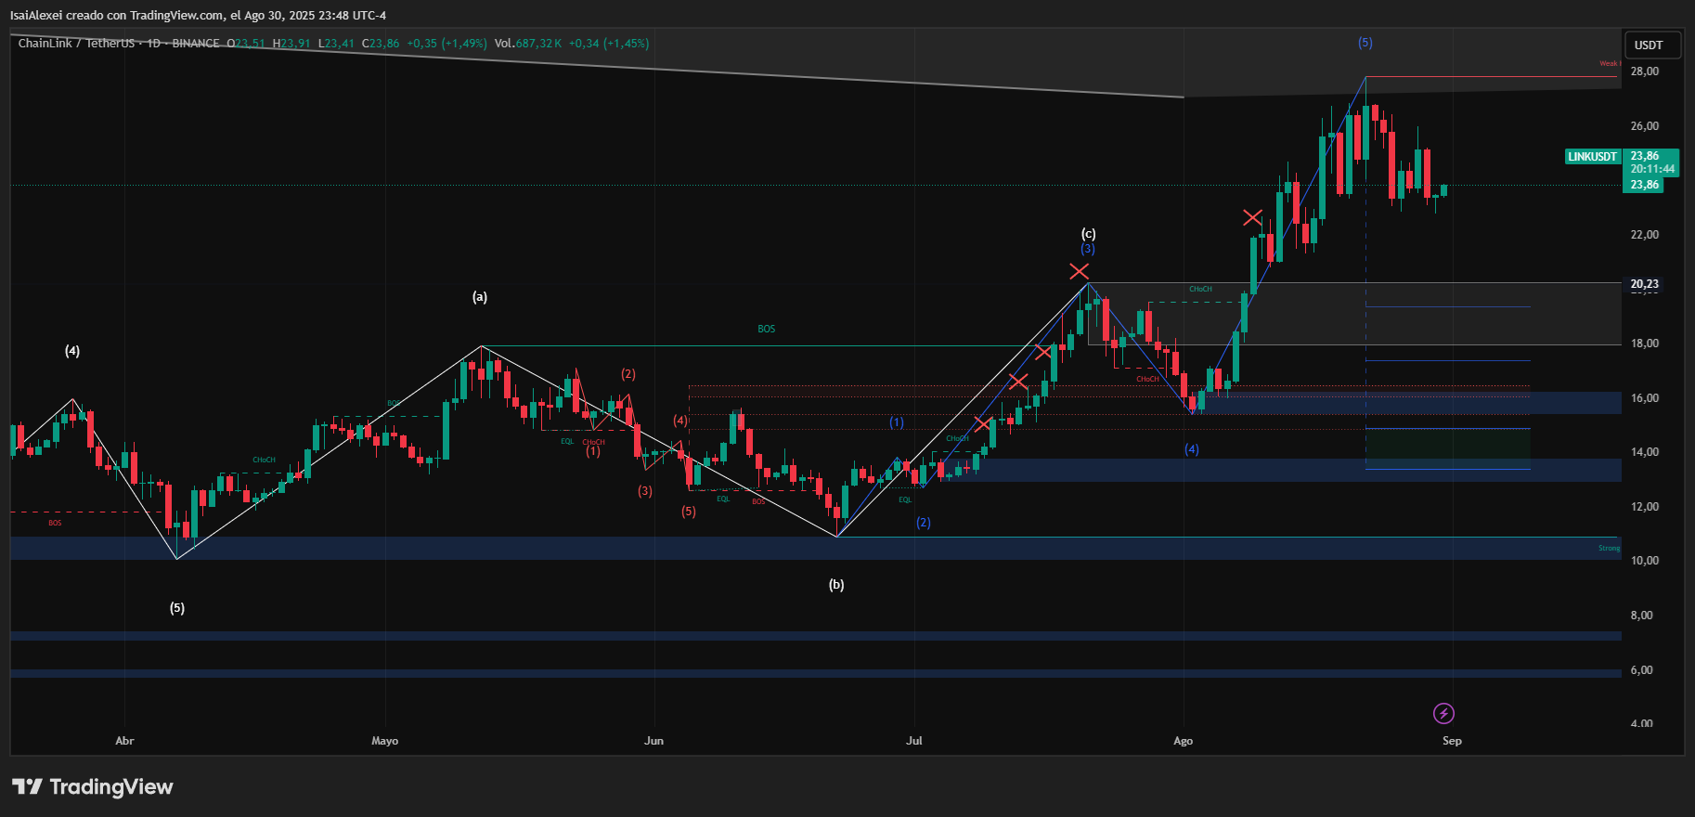The width and height of the screenshot is (1695, 817).
Task: Select the red X marker on the August rally
Action: [x=1252, y=218]
